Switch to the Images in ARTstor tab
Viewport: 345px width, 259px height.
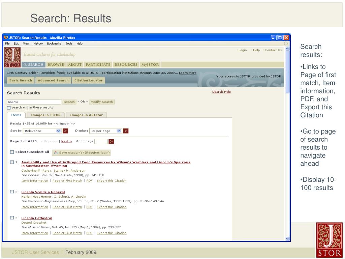[x=87, y=115]
